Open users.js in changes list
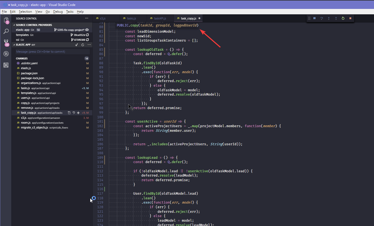374x226 pixels. point(52,98)
